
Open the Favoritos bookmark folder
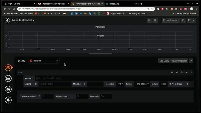(26, 13)
